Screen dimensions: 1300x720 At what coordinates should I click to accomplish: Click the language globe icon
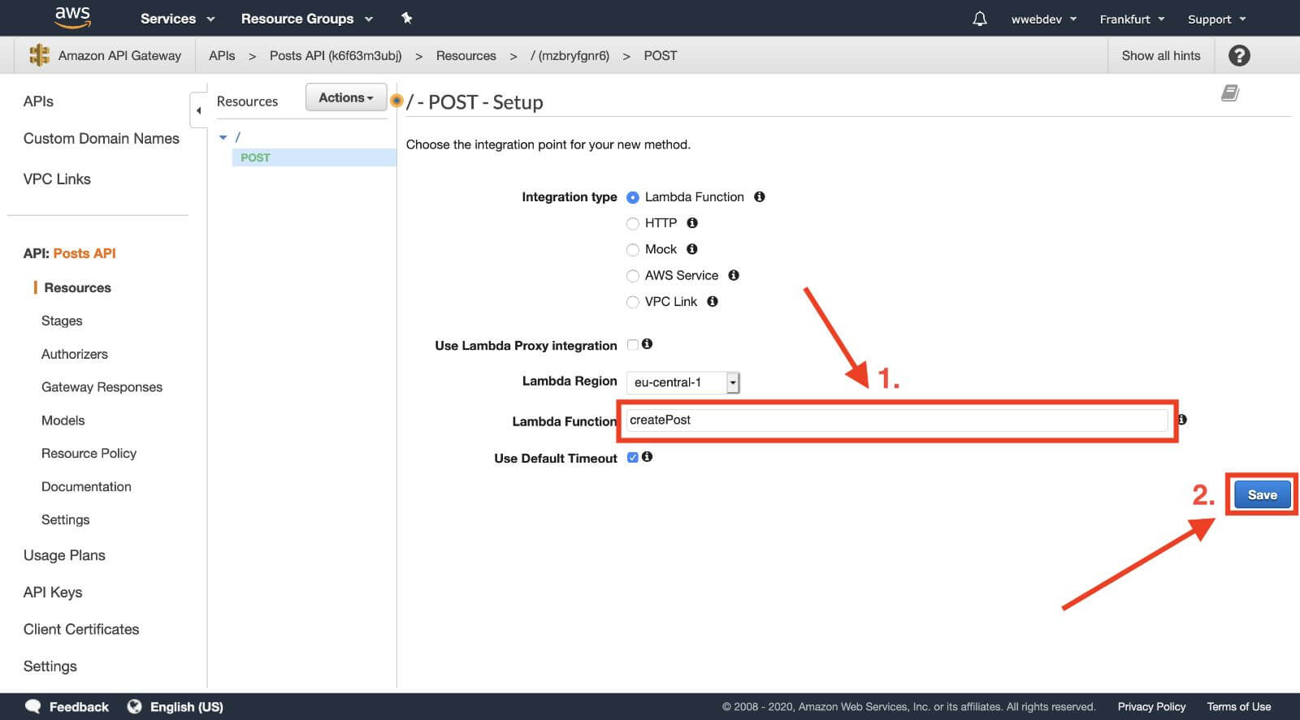pyautogui.click(x=135, y=706)
